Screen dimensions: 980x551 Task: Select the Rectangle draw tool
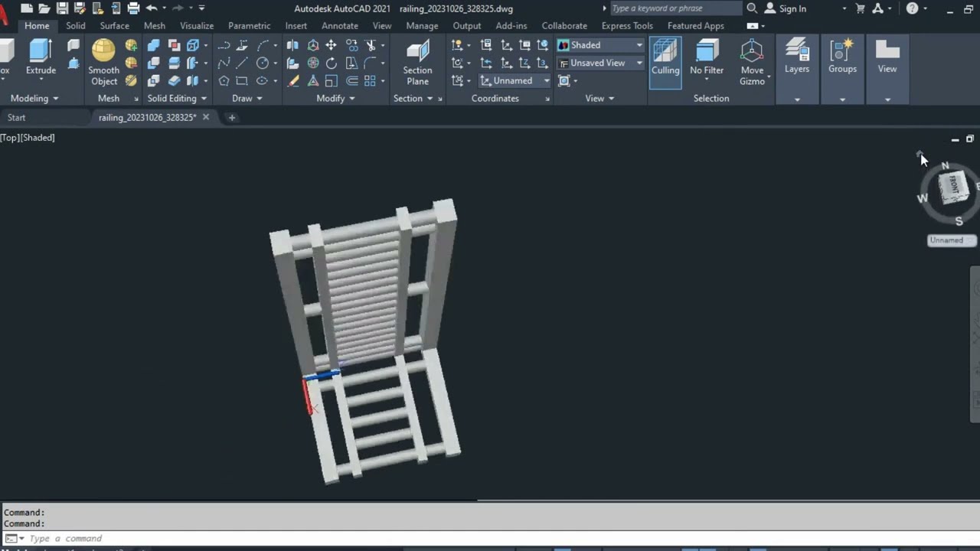click(242, 80)
